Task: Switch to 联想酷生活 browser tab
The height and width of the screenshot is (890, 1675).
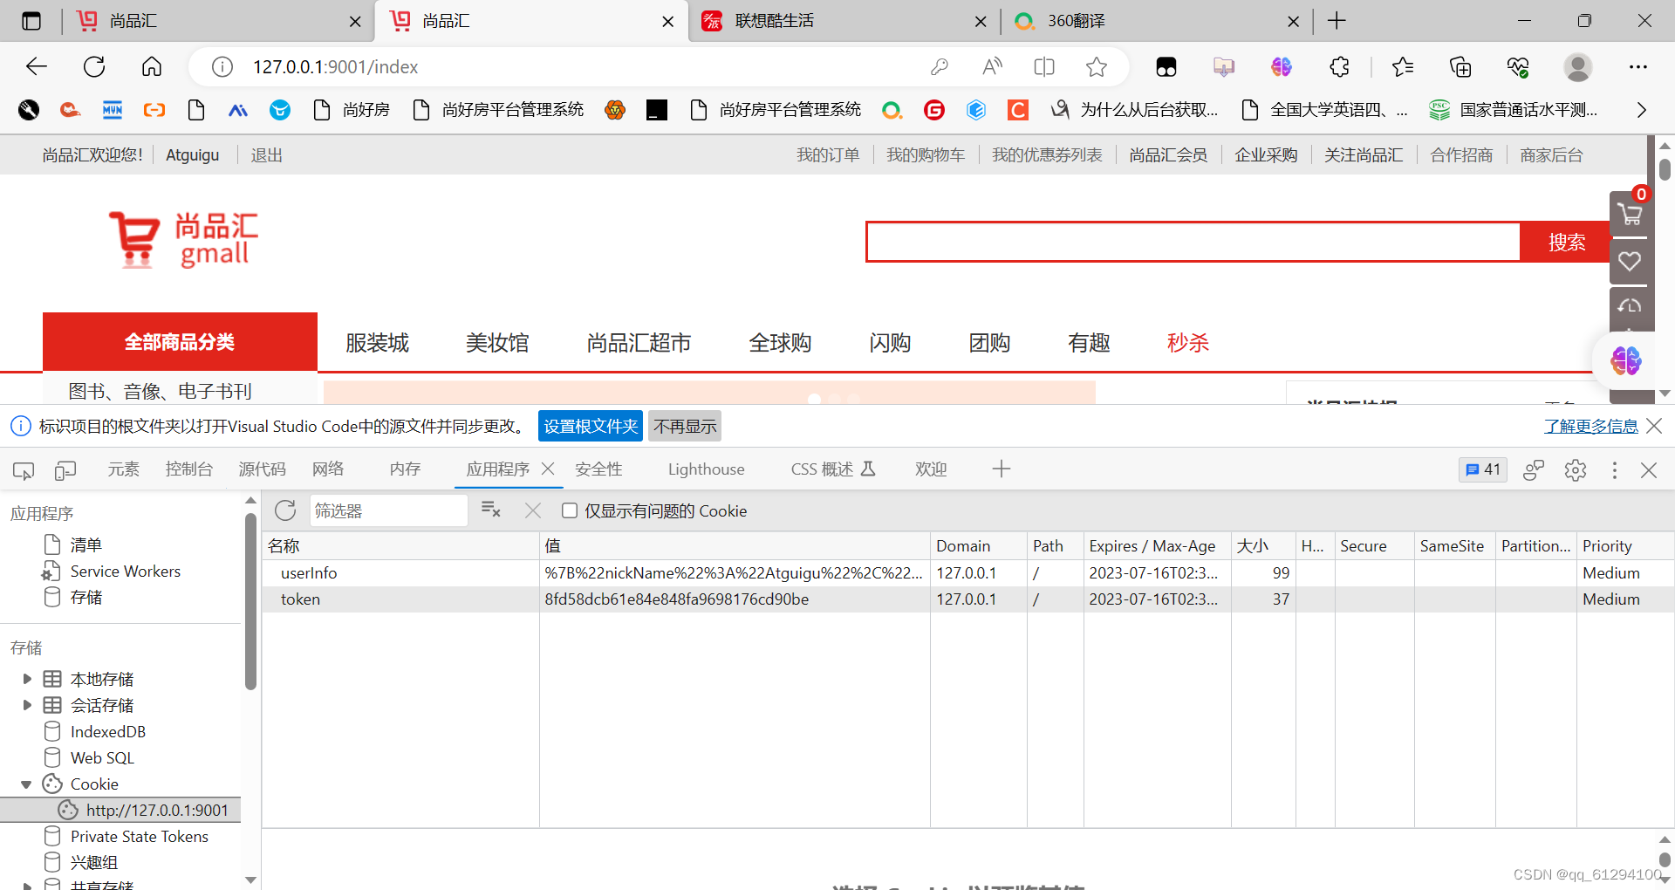Action: click(x=844, y=21)
